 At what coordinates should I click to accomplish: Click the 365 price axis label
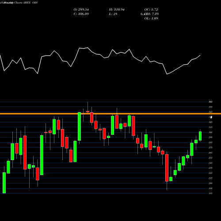click(x=210, y=102)
